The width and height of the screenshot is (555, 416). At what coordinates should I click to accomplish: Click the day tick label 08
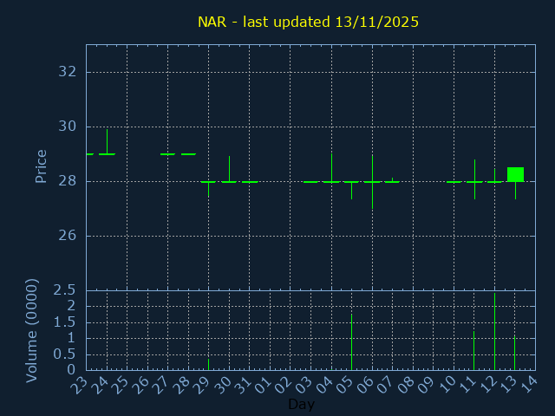click(x=408, y=386)
